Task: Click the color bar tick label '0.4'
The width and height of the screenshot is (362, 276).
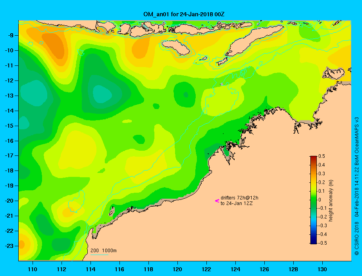Action: (x=322, y=165)
